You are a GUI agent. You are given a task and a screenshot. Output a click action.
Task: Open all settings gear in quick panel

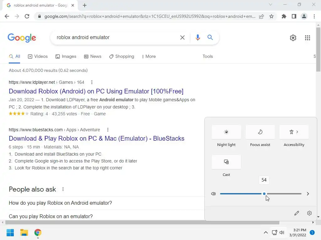click(x=309, y=213)
